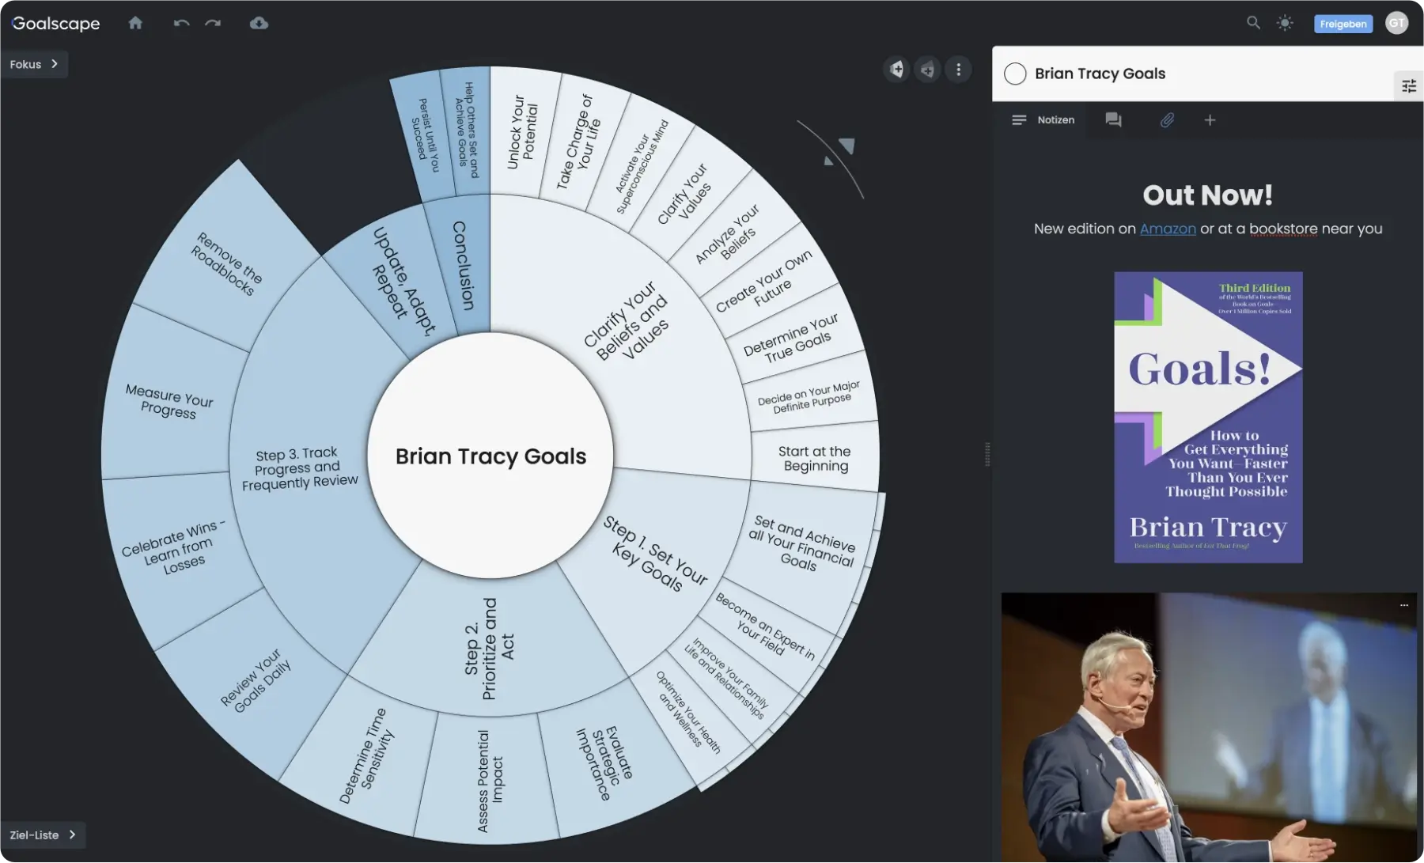
Task: Undo the last change
Action: click(181, 23)
